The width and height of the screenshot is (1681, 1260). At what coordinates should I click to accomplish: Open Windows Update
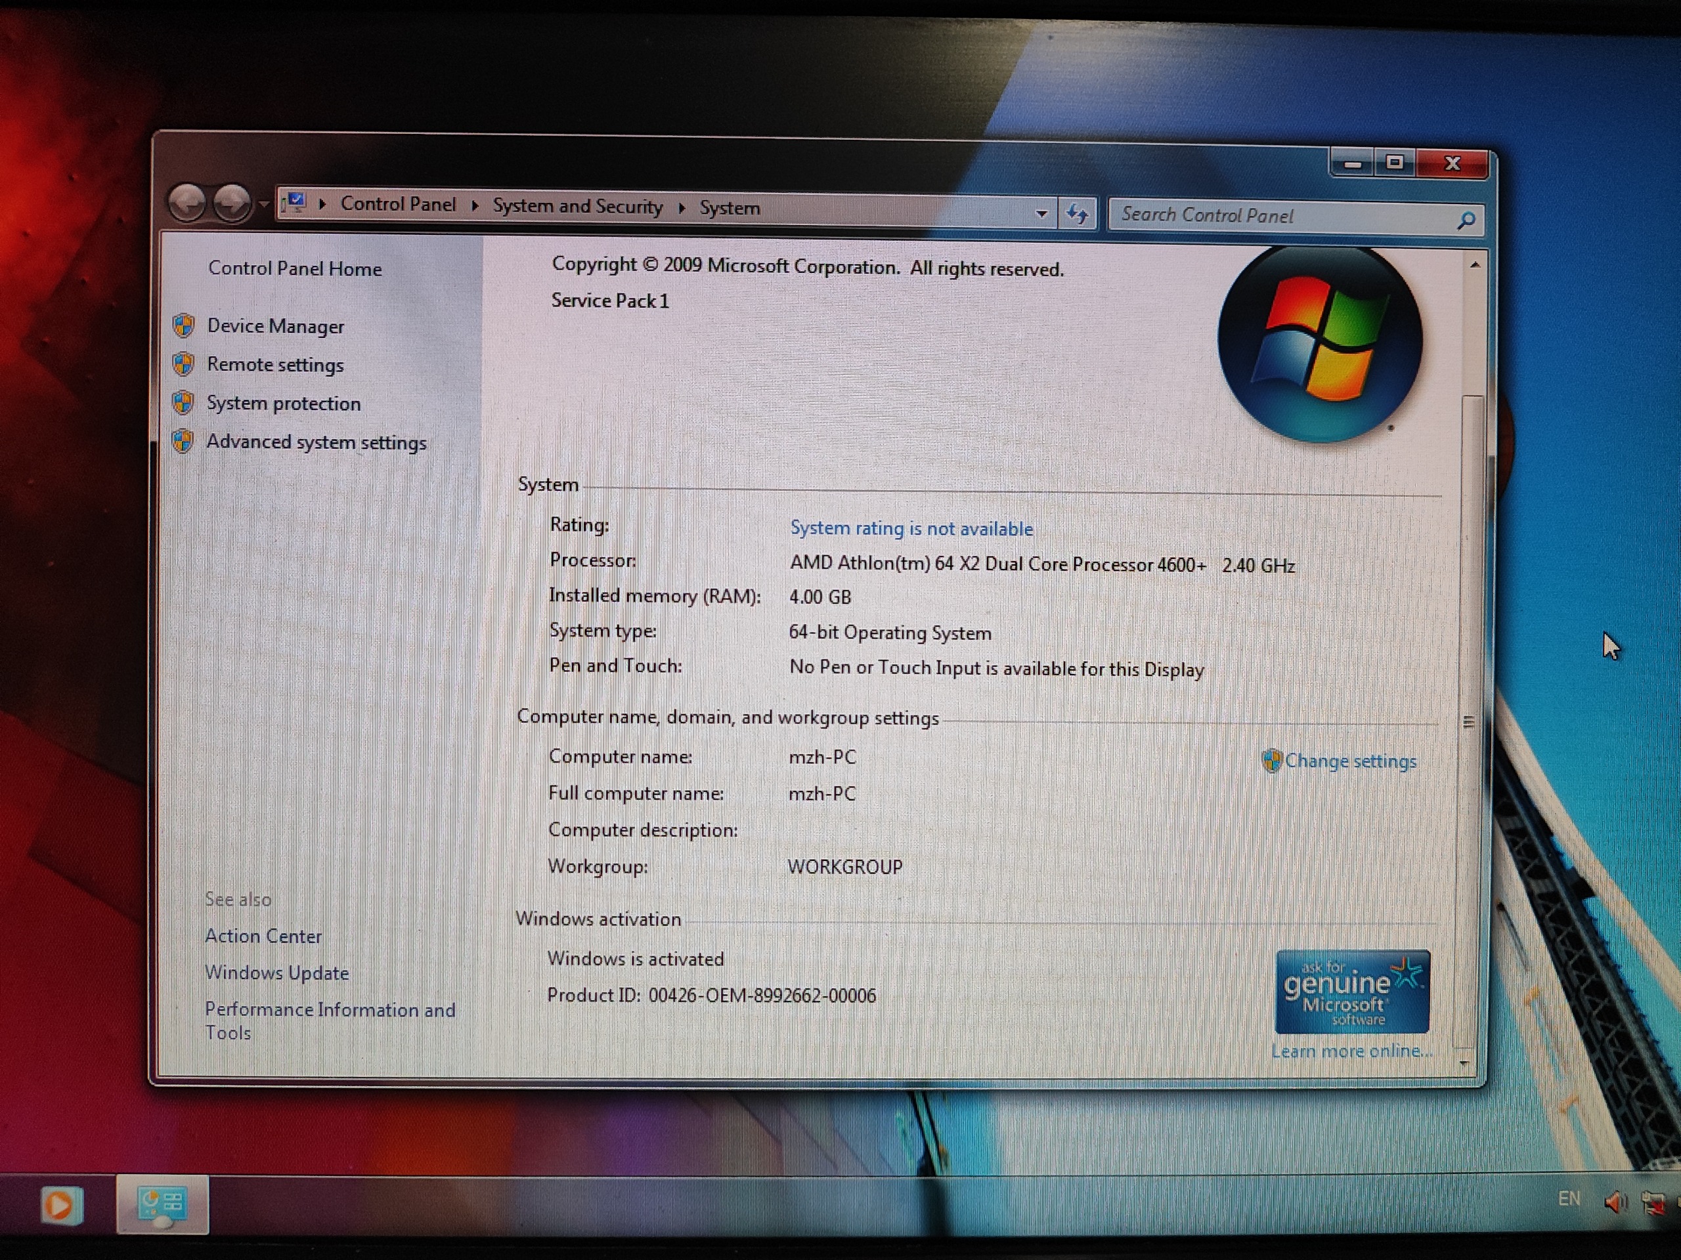pyautogui.click(x=276, y=973)
